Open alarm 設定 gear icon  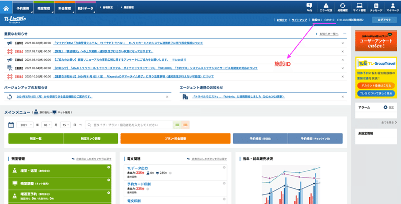pyautogui.click(x=385, y=107)
